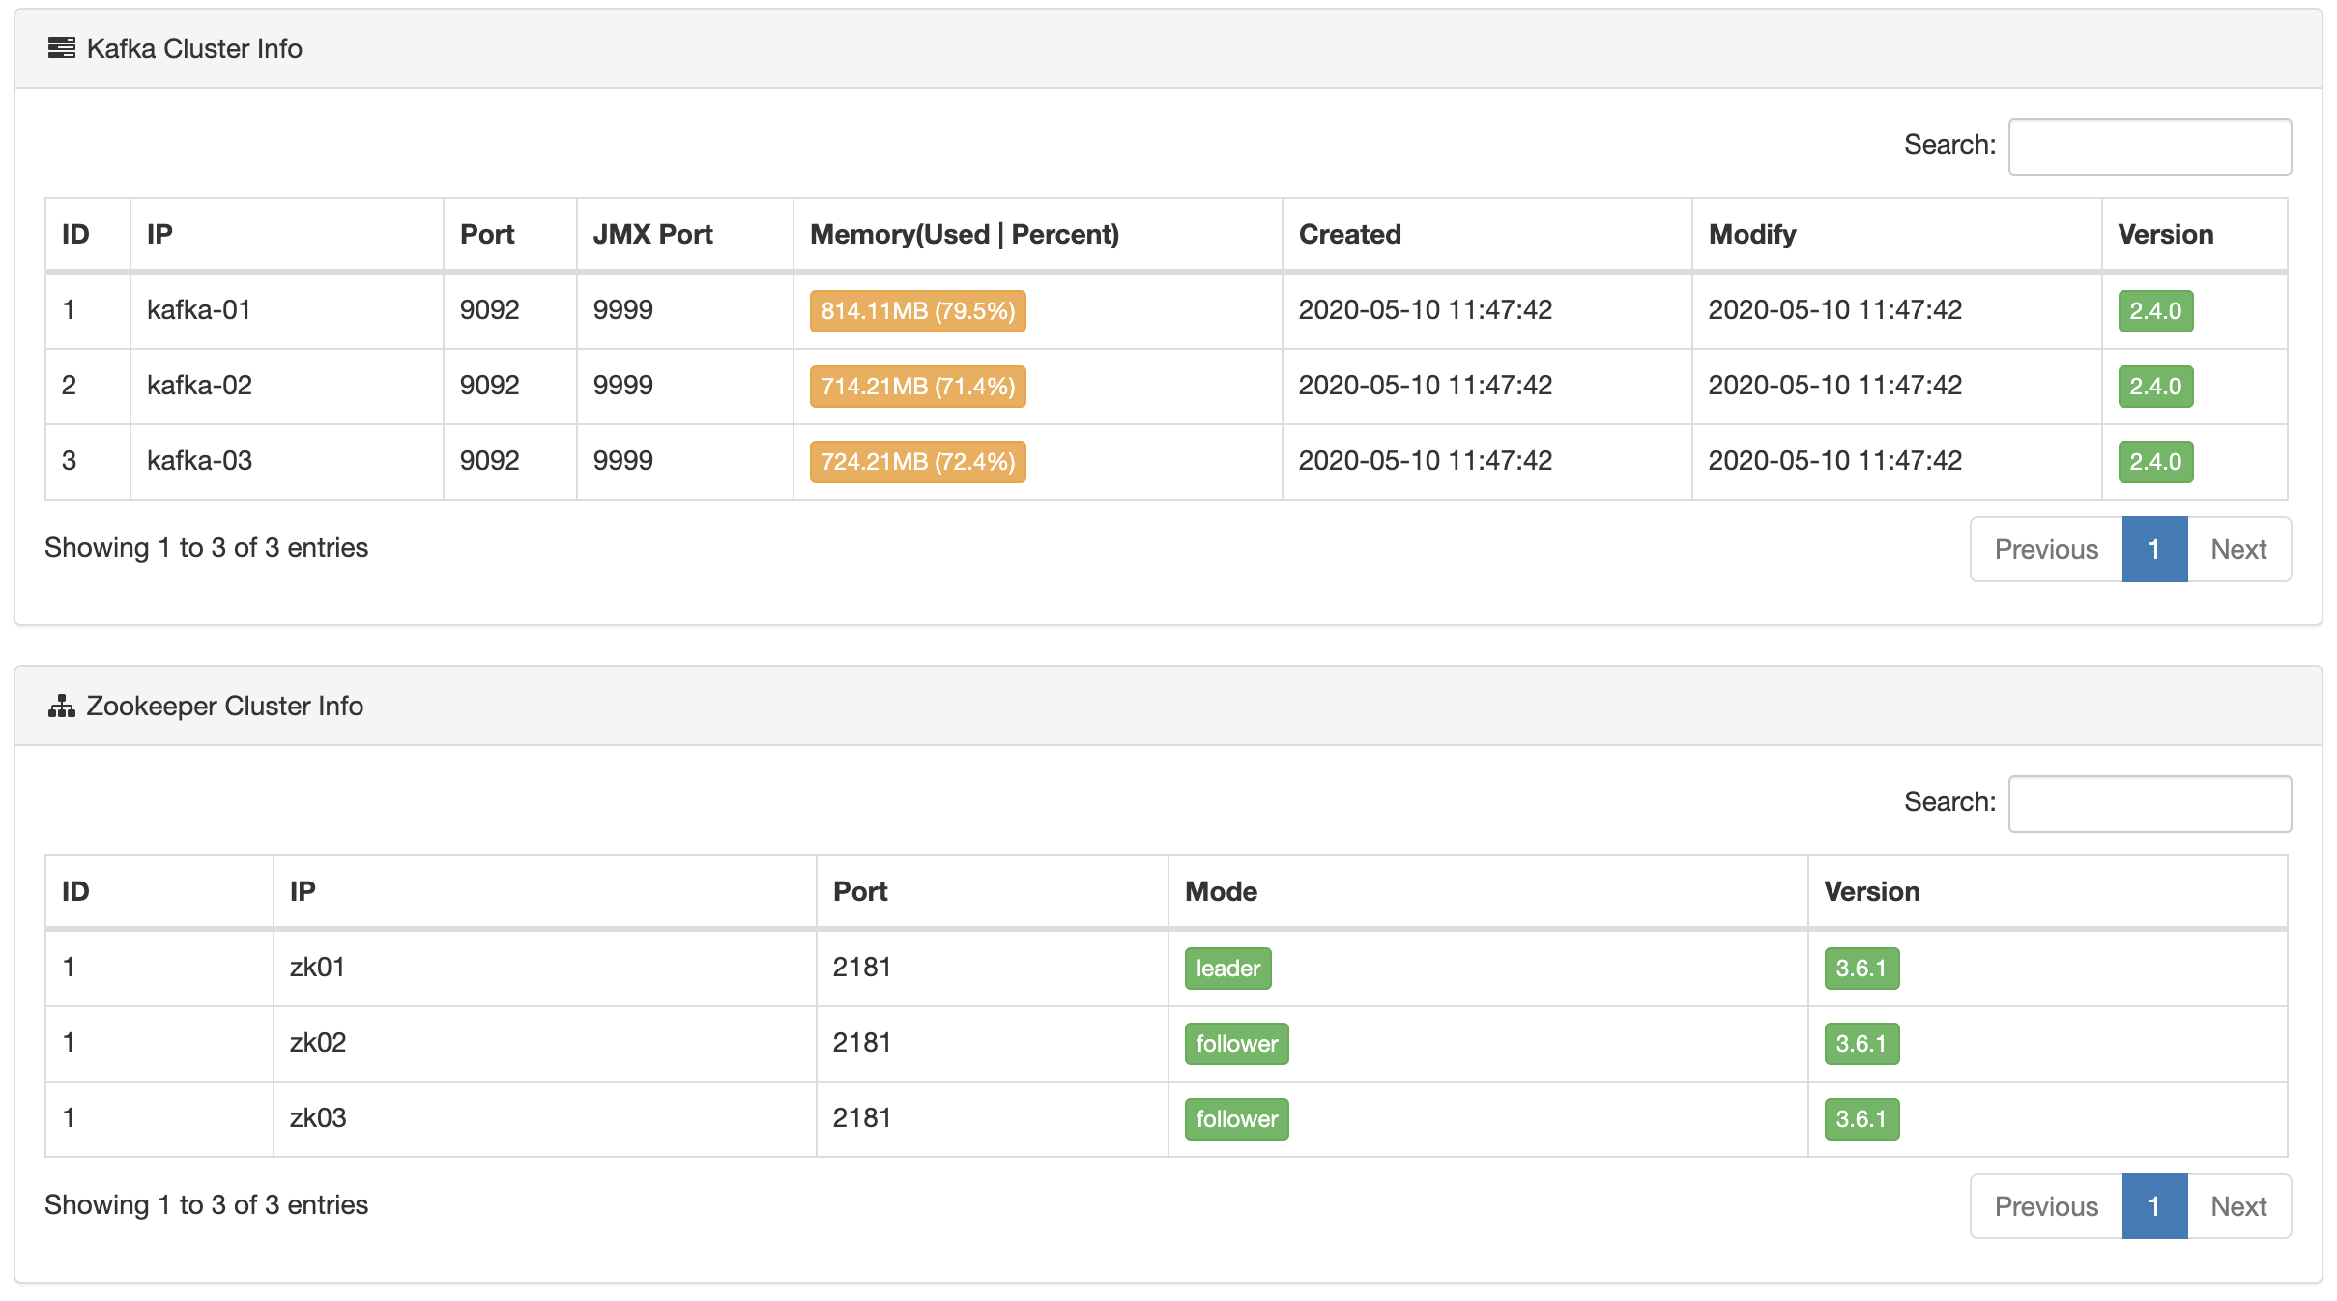The image size is (2337, 1301).
Task: Click the kafka-02 IP cell
Action: click(287, 386)
